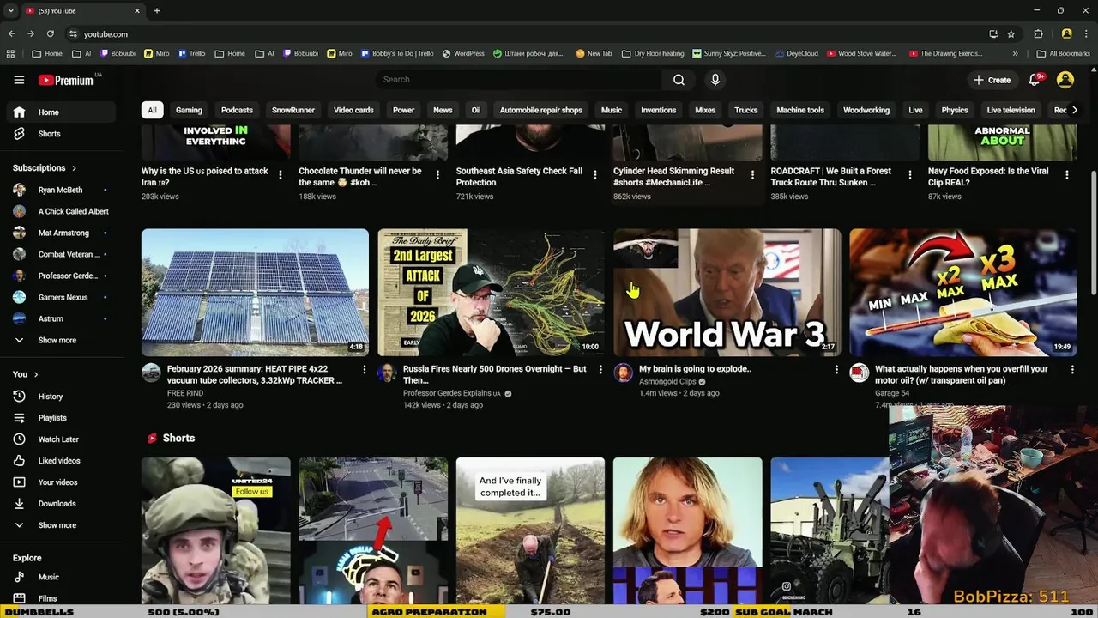Open the YouTube hamburger guide menu
The image size is (1098, 618).
pyautogui.click(x=19, y=80)
